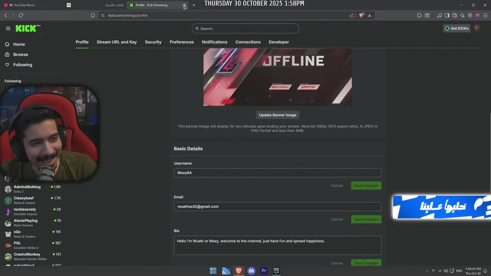The image size is (491, 276).
Task: Open Epic Games Launcher from taskbar
Action: (x=276, y=271)
